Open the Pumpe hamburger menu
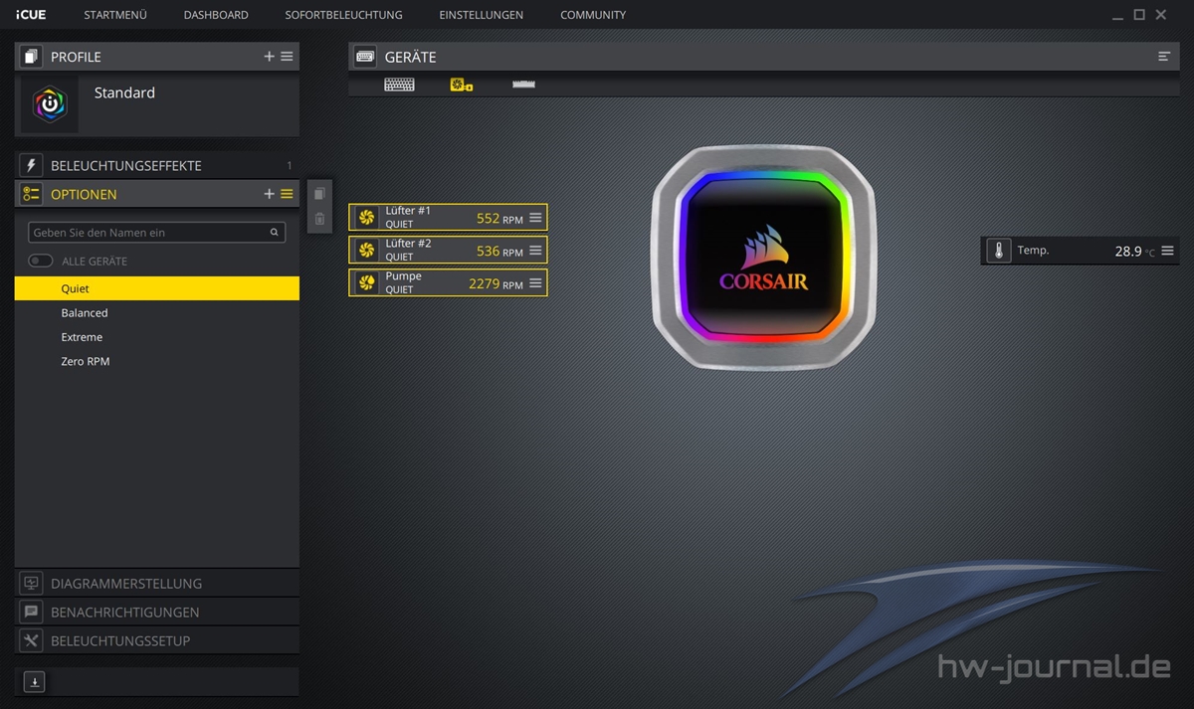Image resolution: width=1194 pixels, height=709 pixels. point(535,283)
